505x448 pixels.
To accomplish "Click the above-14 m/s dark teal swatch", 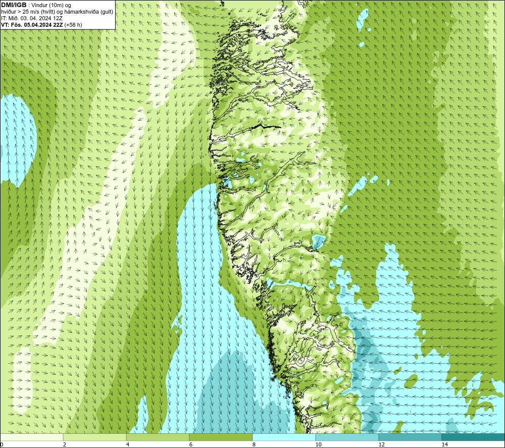I will [x=473, y=437].
